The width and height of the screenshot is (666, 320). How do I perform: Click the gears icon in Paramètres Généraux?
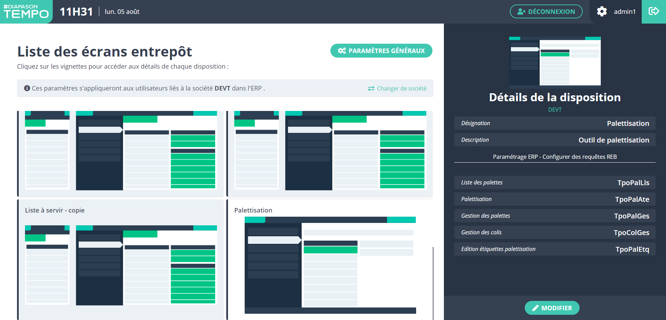[x=342, y=51]
